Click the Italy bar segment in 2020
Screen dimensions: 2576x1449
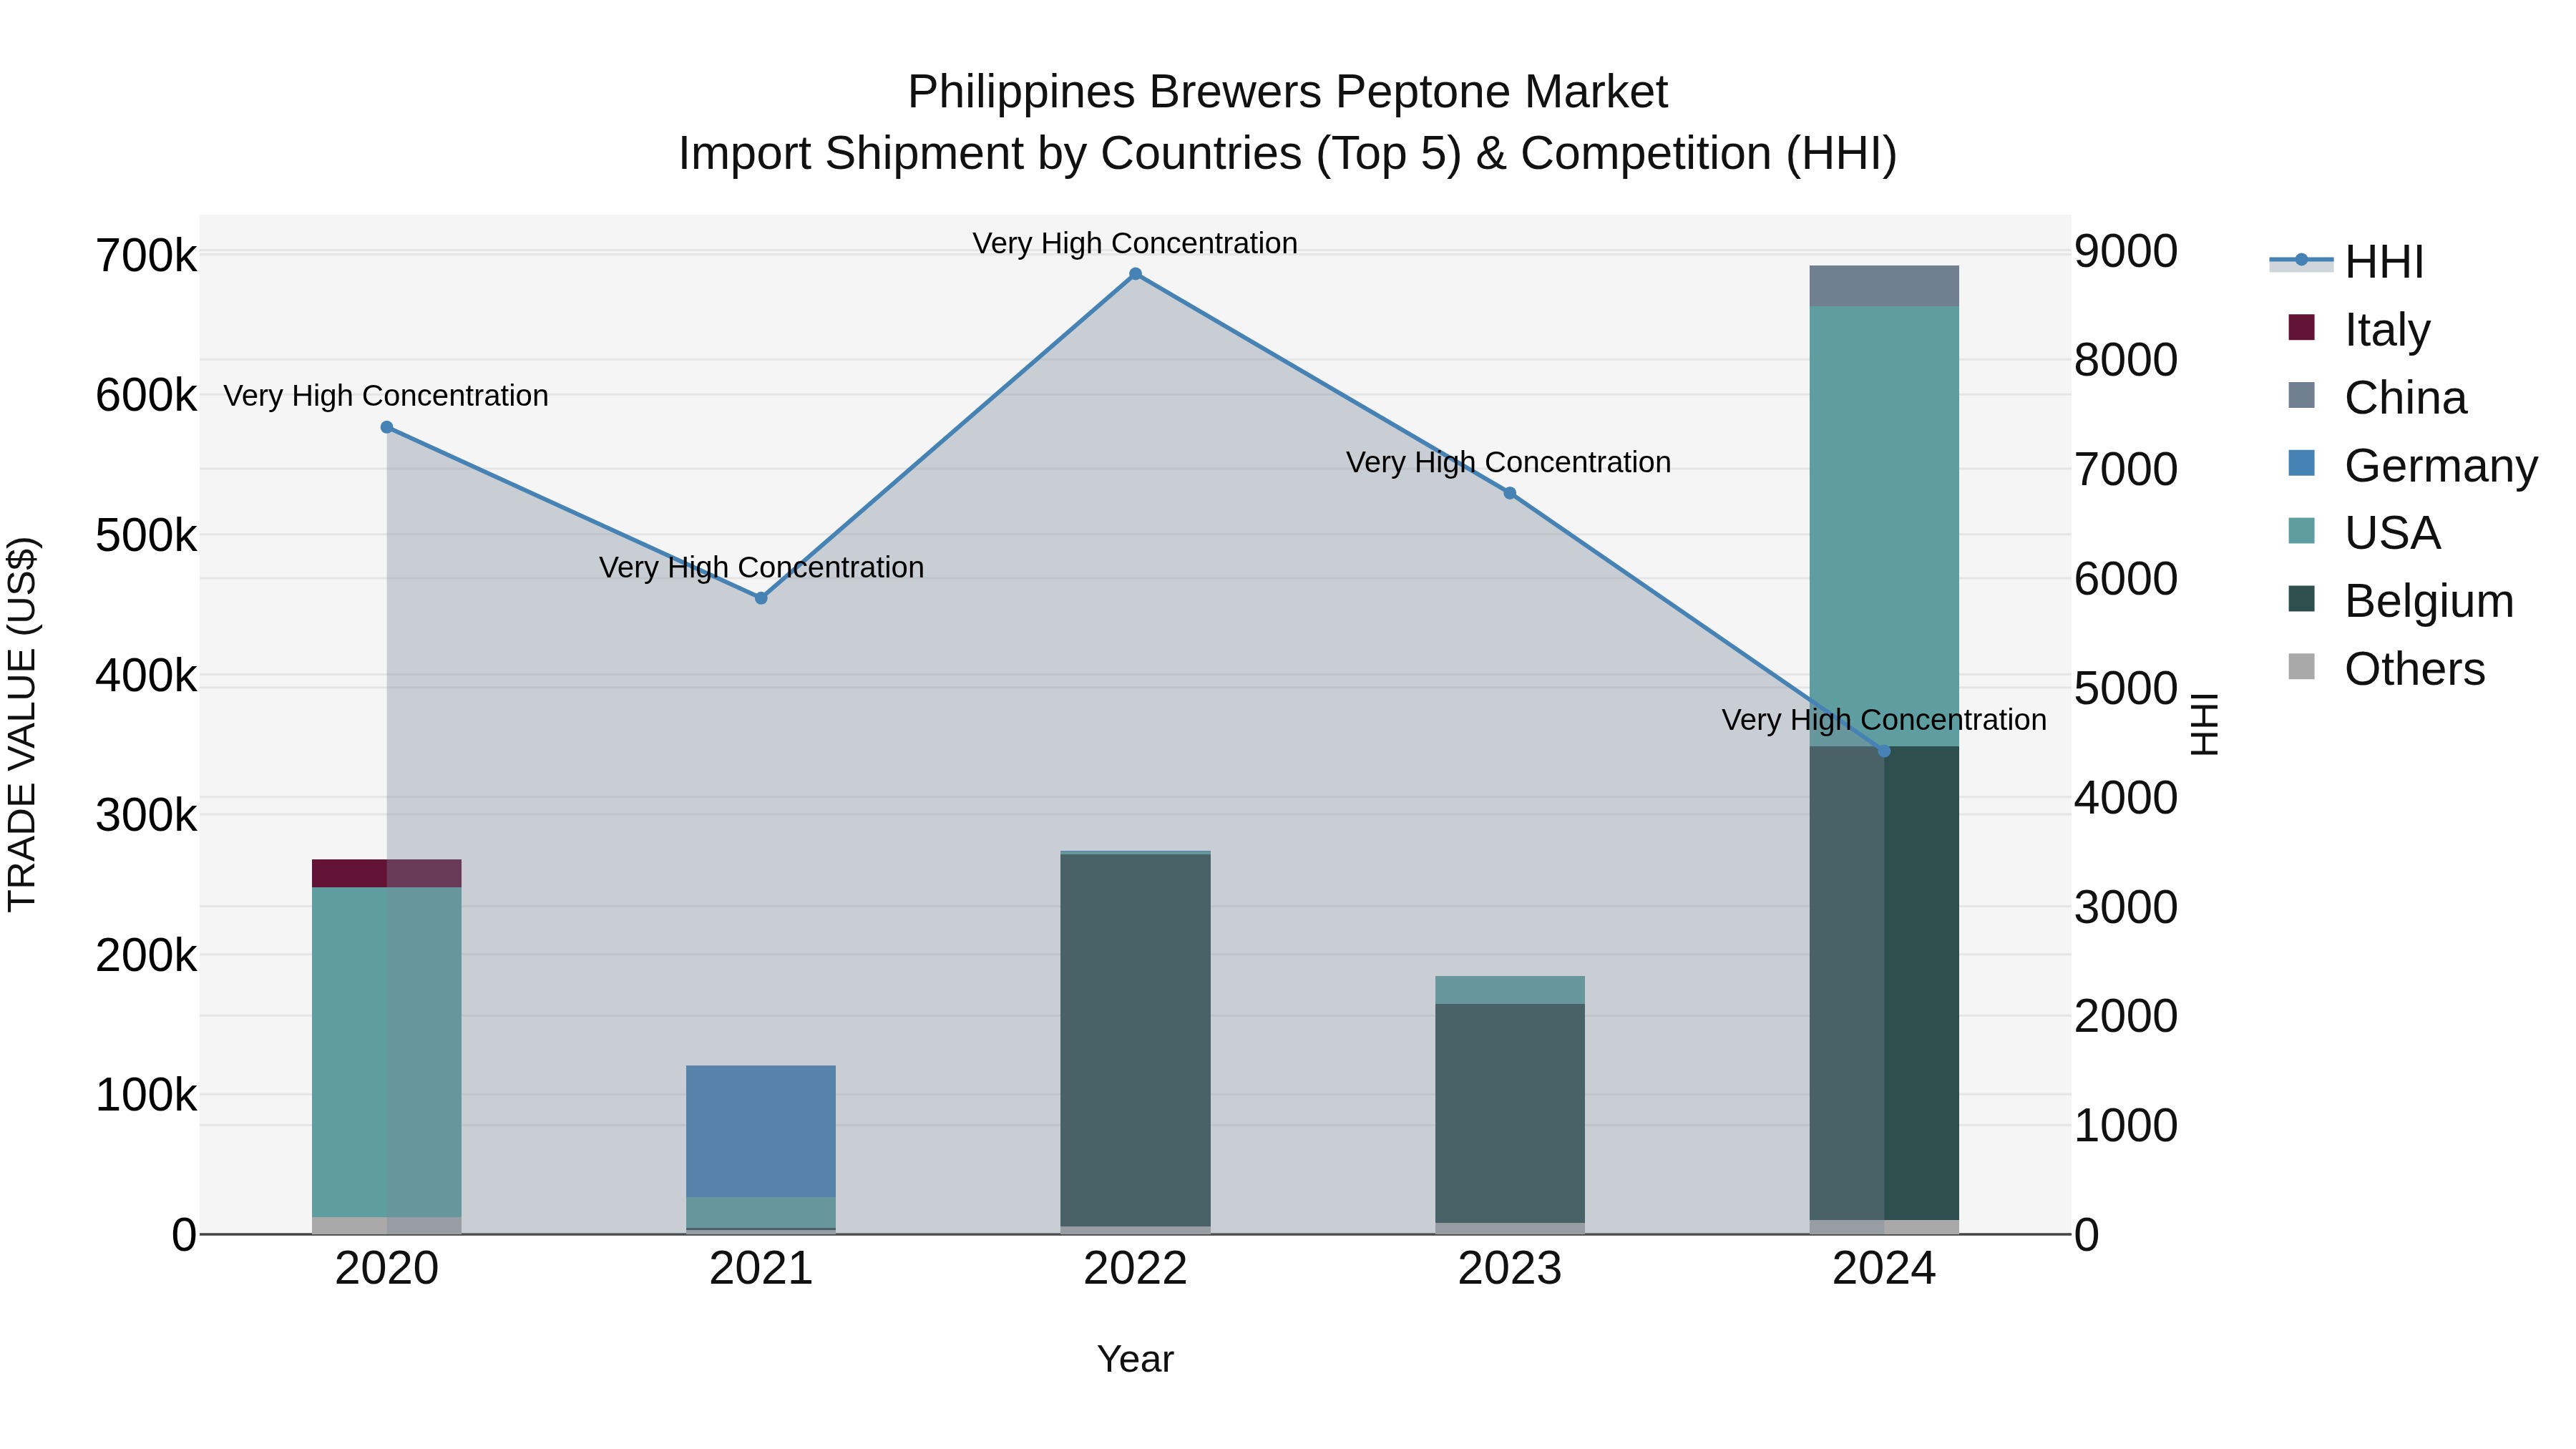tap(387, 873)
